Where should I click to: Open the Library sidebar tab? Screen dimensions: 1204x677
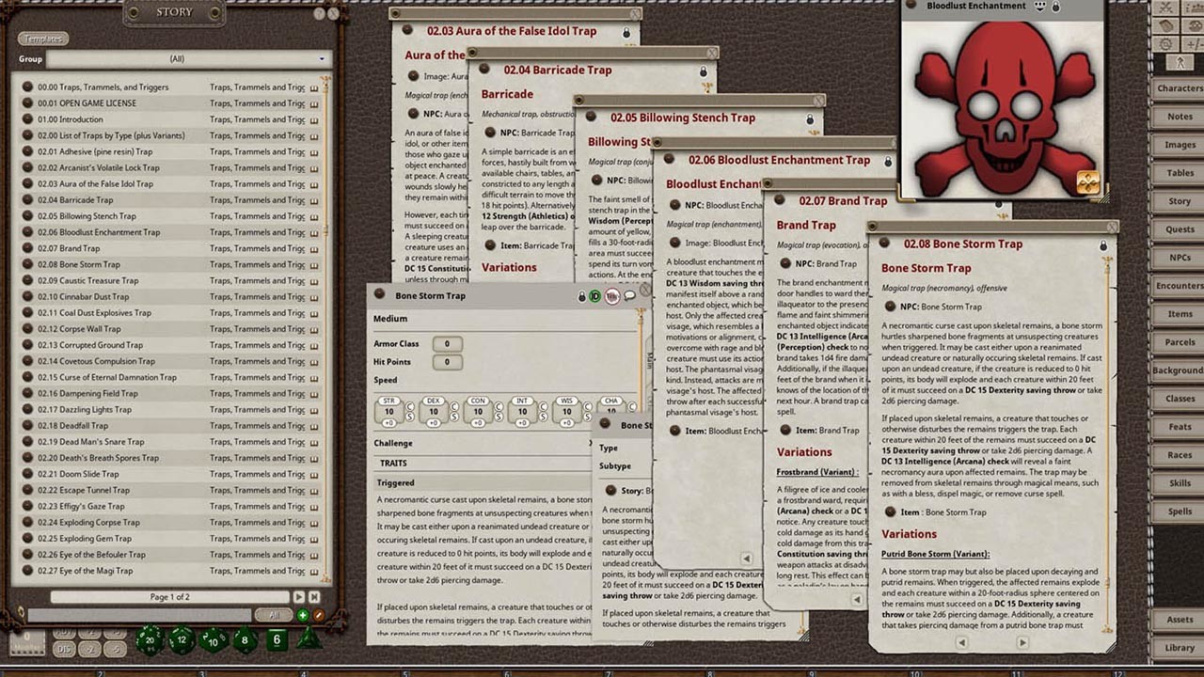click(x=1182, y=647)
